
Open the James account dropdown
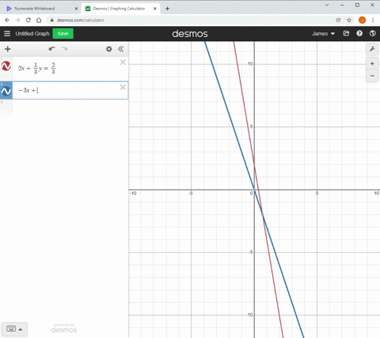click(323, 34)
